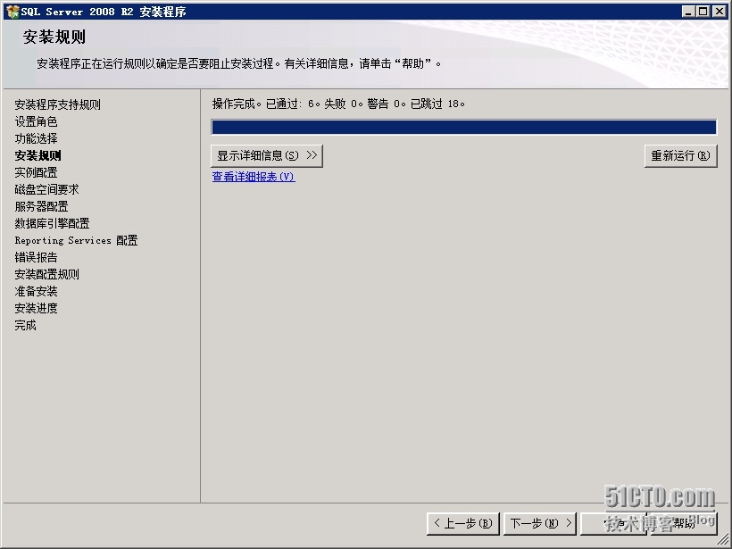The width and height of the screenshot is (732, 549).
Task: Select 准备安装 step in sidebar
Action: (36, 291)
